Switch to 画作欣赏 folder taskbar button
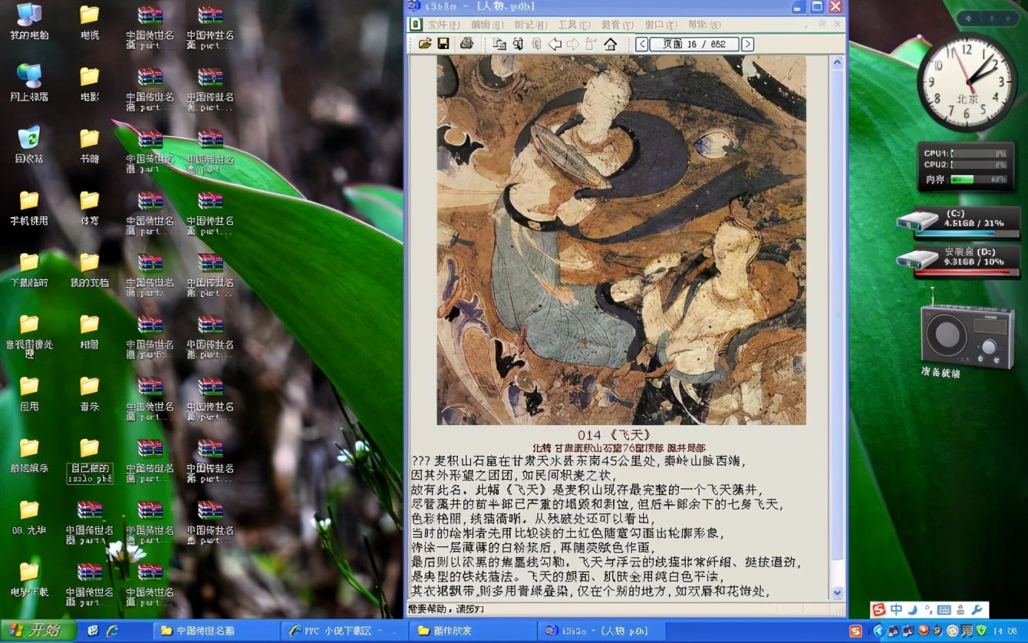 pos(471,631)
